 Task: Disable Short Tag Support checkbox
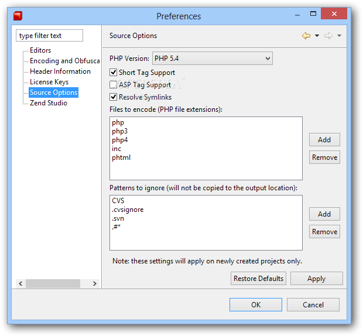[113, 73]
